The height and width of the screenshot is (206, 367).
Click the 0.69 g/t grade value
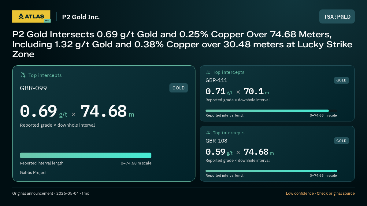[43, 111]
